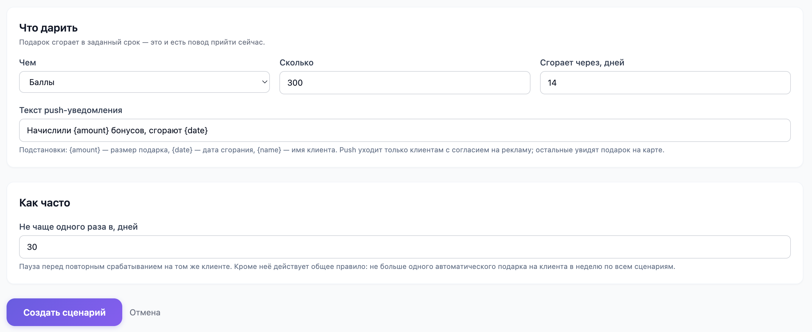This screenshot has width=812, height=332.
Task: Click the Сколько label
Action: coord(296,62)
